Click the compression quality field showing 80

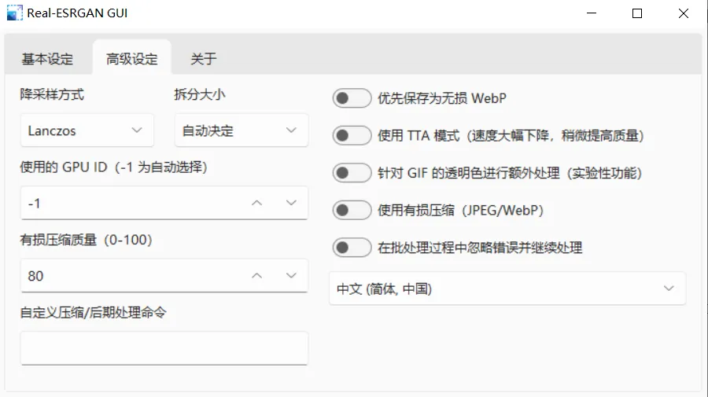[x=131, y=276]
